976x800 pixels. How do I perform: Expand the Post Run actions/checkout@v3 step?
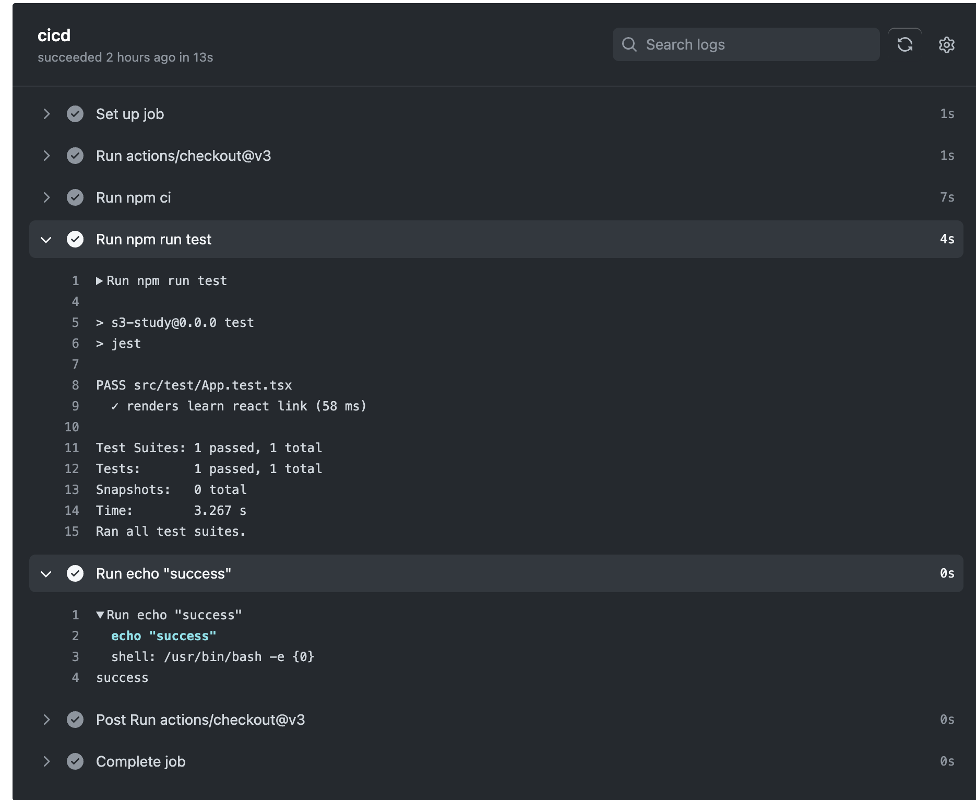46,720
